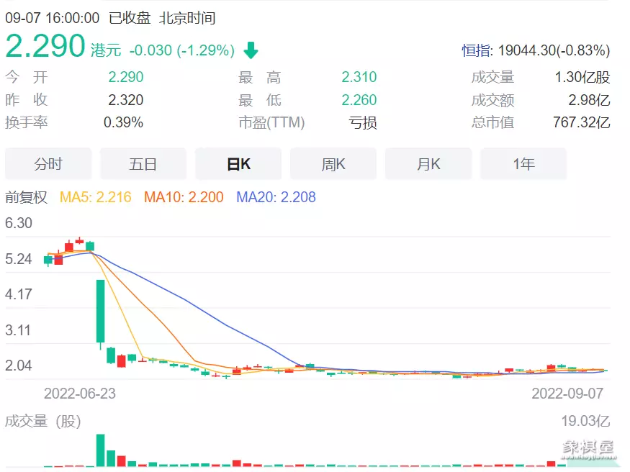Switch to the 周K weekly tab
The height and width of the screenshot is (472, 630).
333,164
